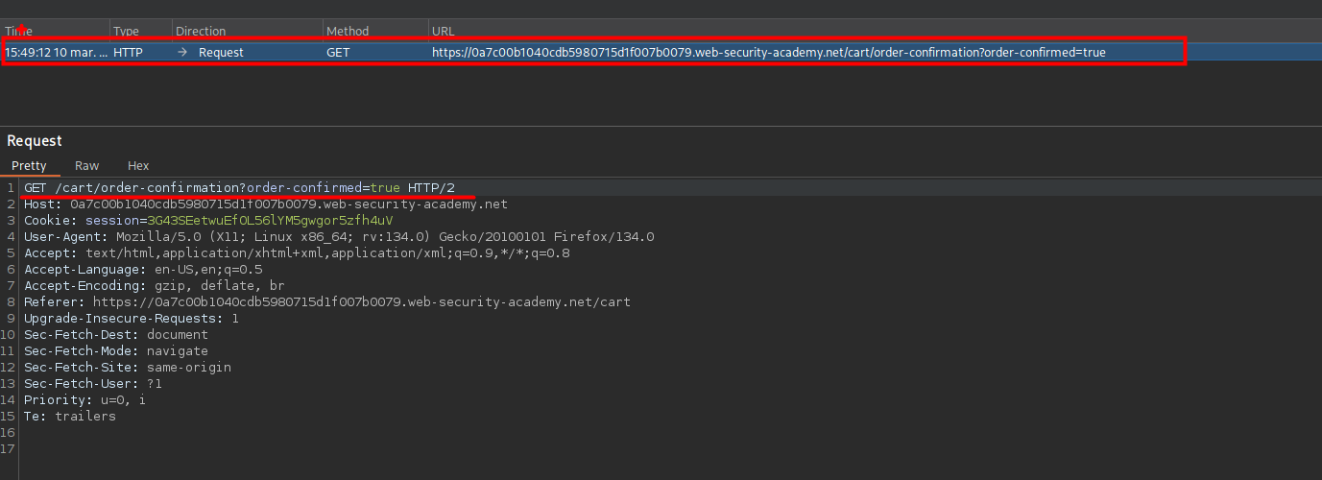Sort by the Type column header
1322x480 pixels.
coord(126,32)
